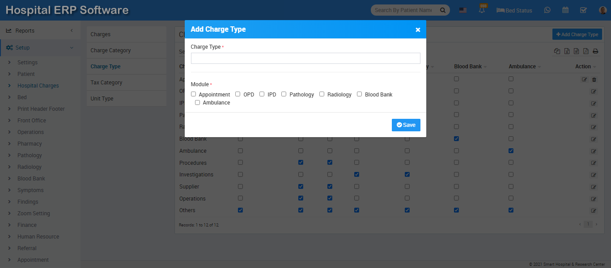Save the new charge type
The height and width of the screenshot is (268, 611).
tap(405, 125)
